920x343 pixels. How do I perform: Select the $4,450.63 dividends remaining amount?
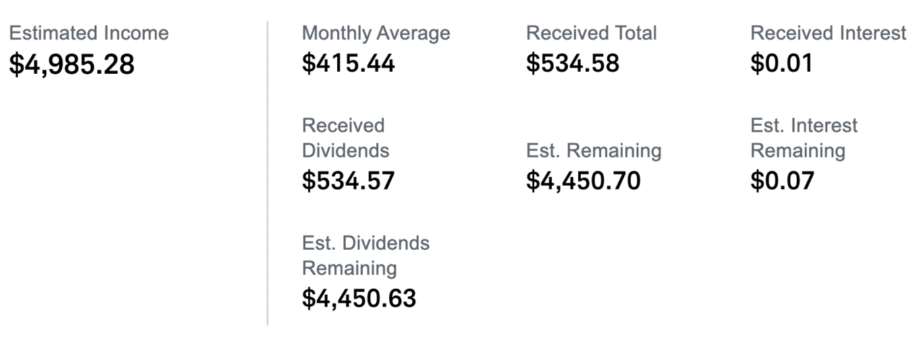click(358, 298)
